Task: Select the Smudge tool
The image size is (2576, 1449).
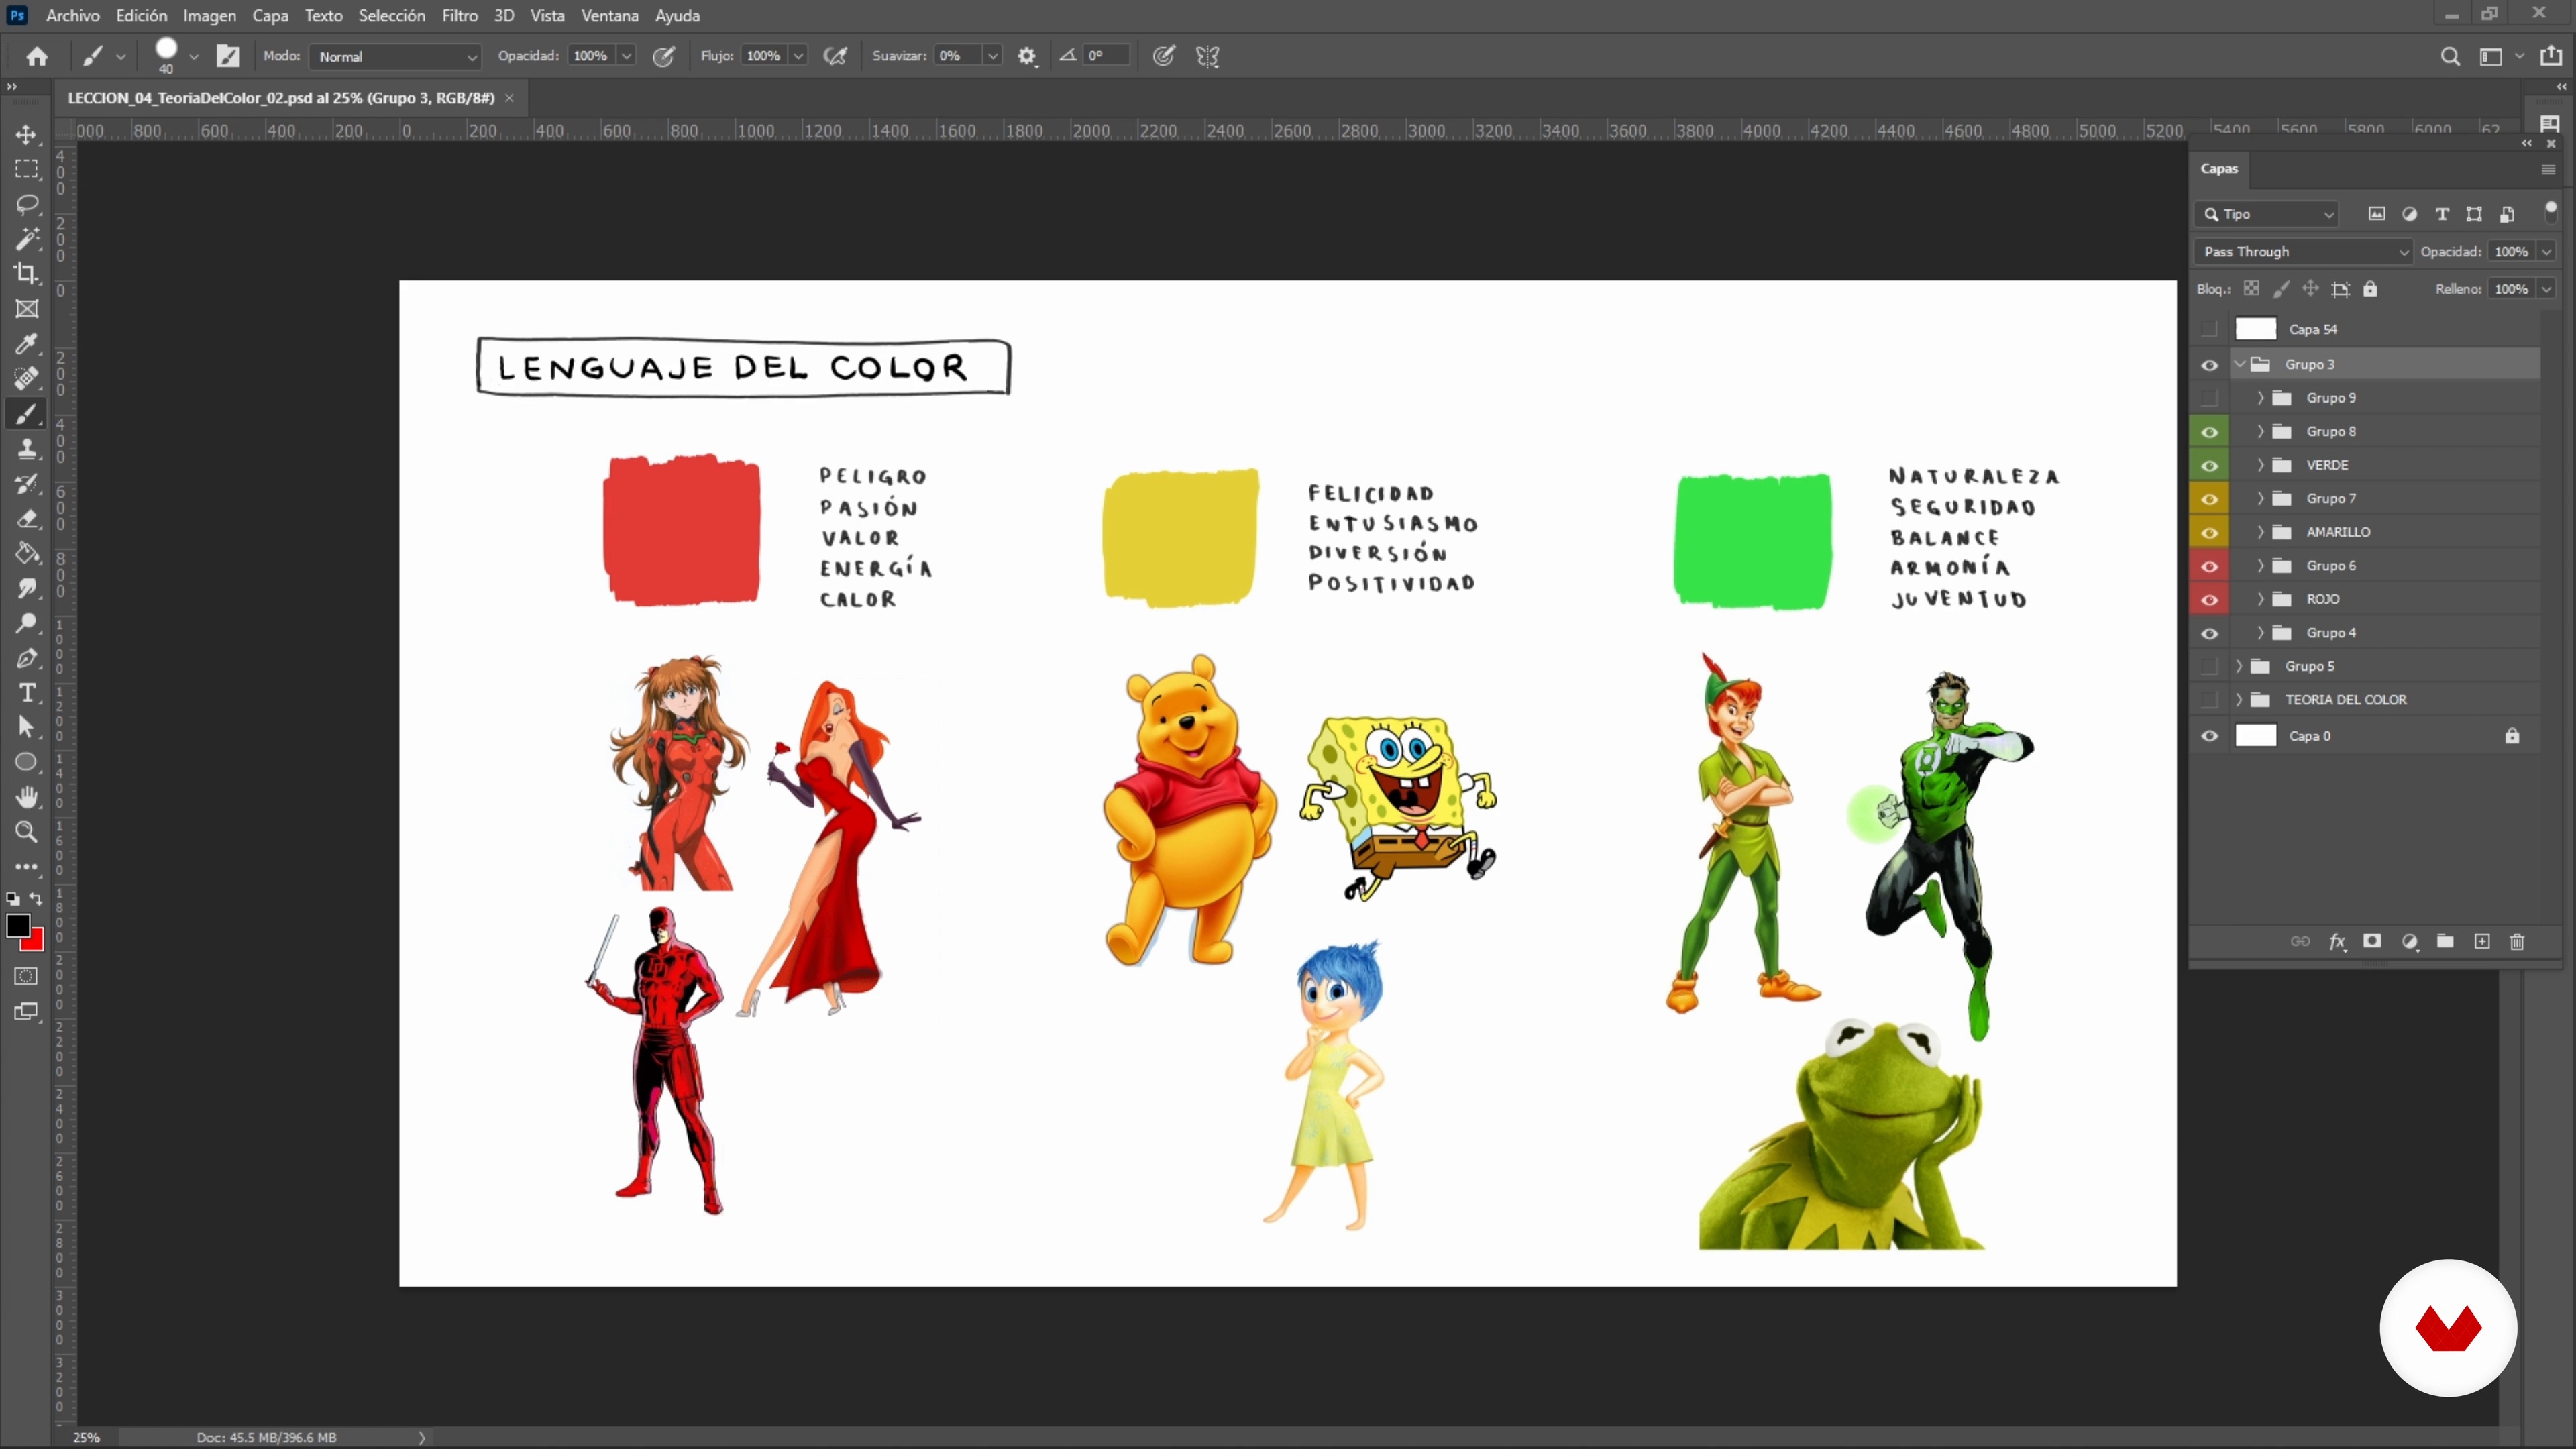Action: [x=27, y=588]
